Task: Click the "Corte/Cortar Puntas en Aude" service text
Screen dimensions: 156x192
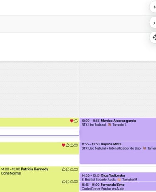Action: [x=103, y=189]
